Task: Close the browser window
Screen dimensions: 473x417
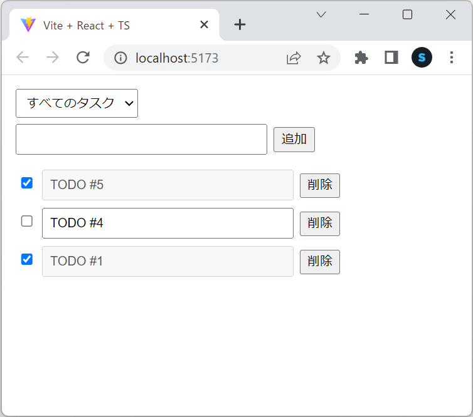Action: click(450, 14)
